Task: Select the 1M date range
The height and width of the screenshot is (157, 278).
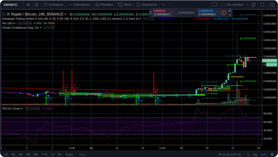Action: tap(21, 154)
